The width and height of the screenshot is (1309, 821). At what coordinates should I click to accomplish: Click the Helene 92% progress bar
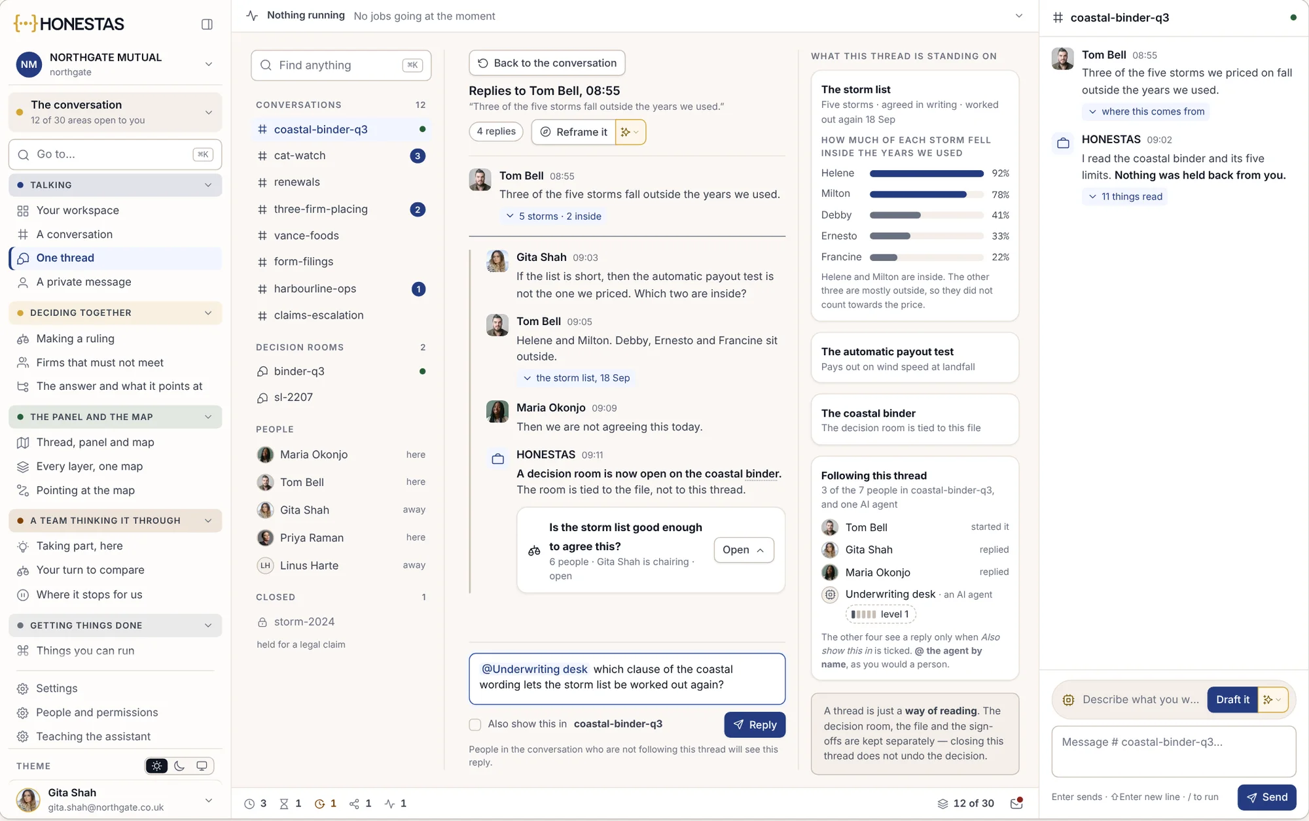pos(926,173)
